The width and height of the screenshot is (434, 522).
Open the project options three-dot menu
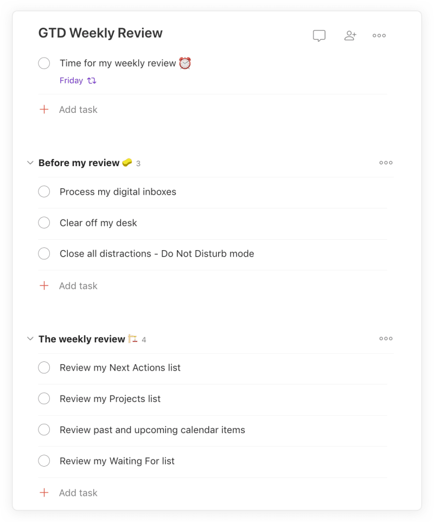tap(379, 35)
